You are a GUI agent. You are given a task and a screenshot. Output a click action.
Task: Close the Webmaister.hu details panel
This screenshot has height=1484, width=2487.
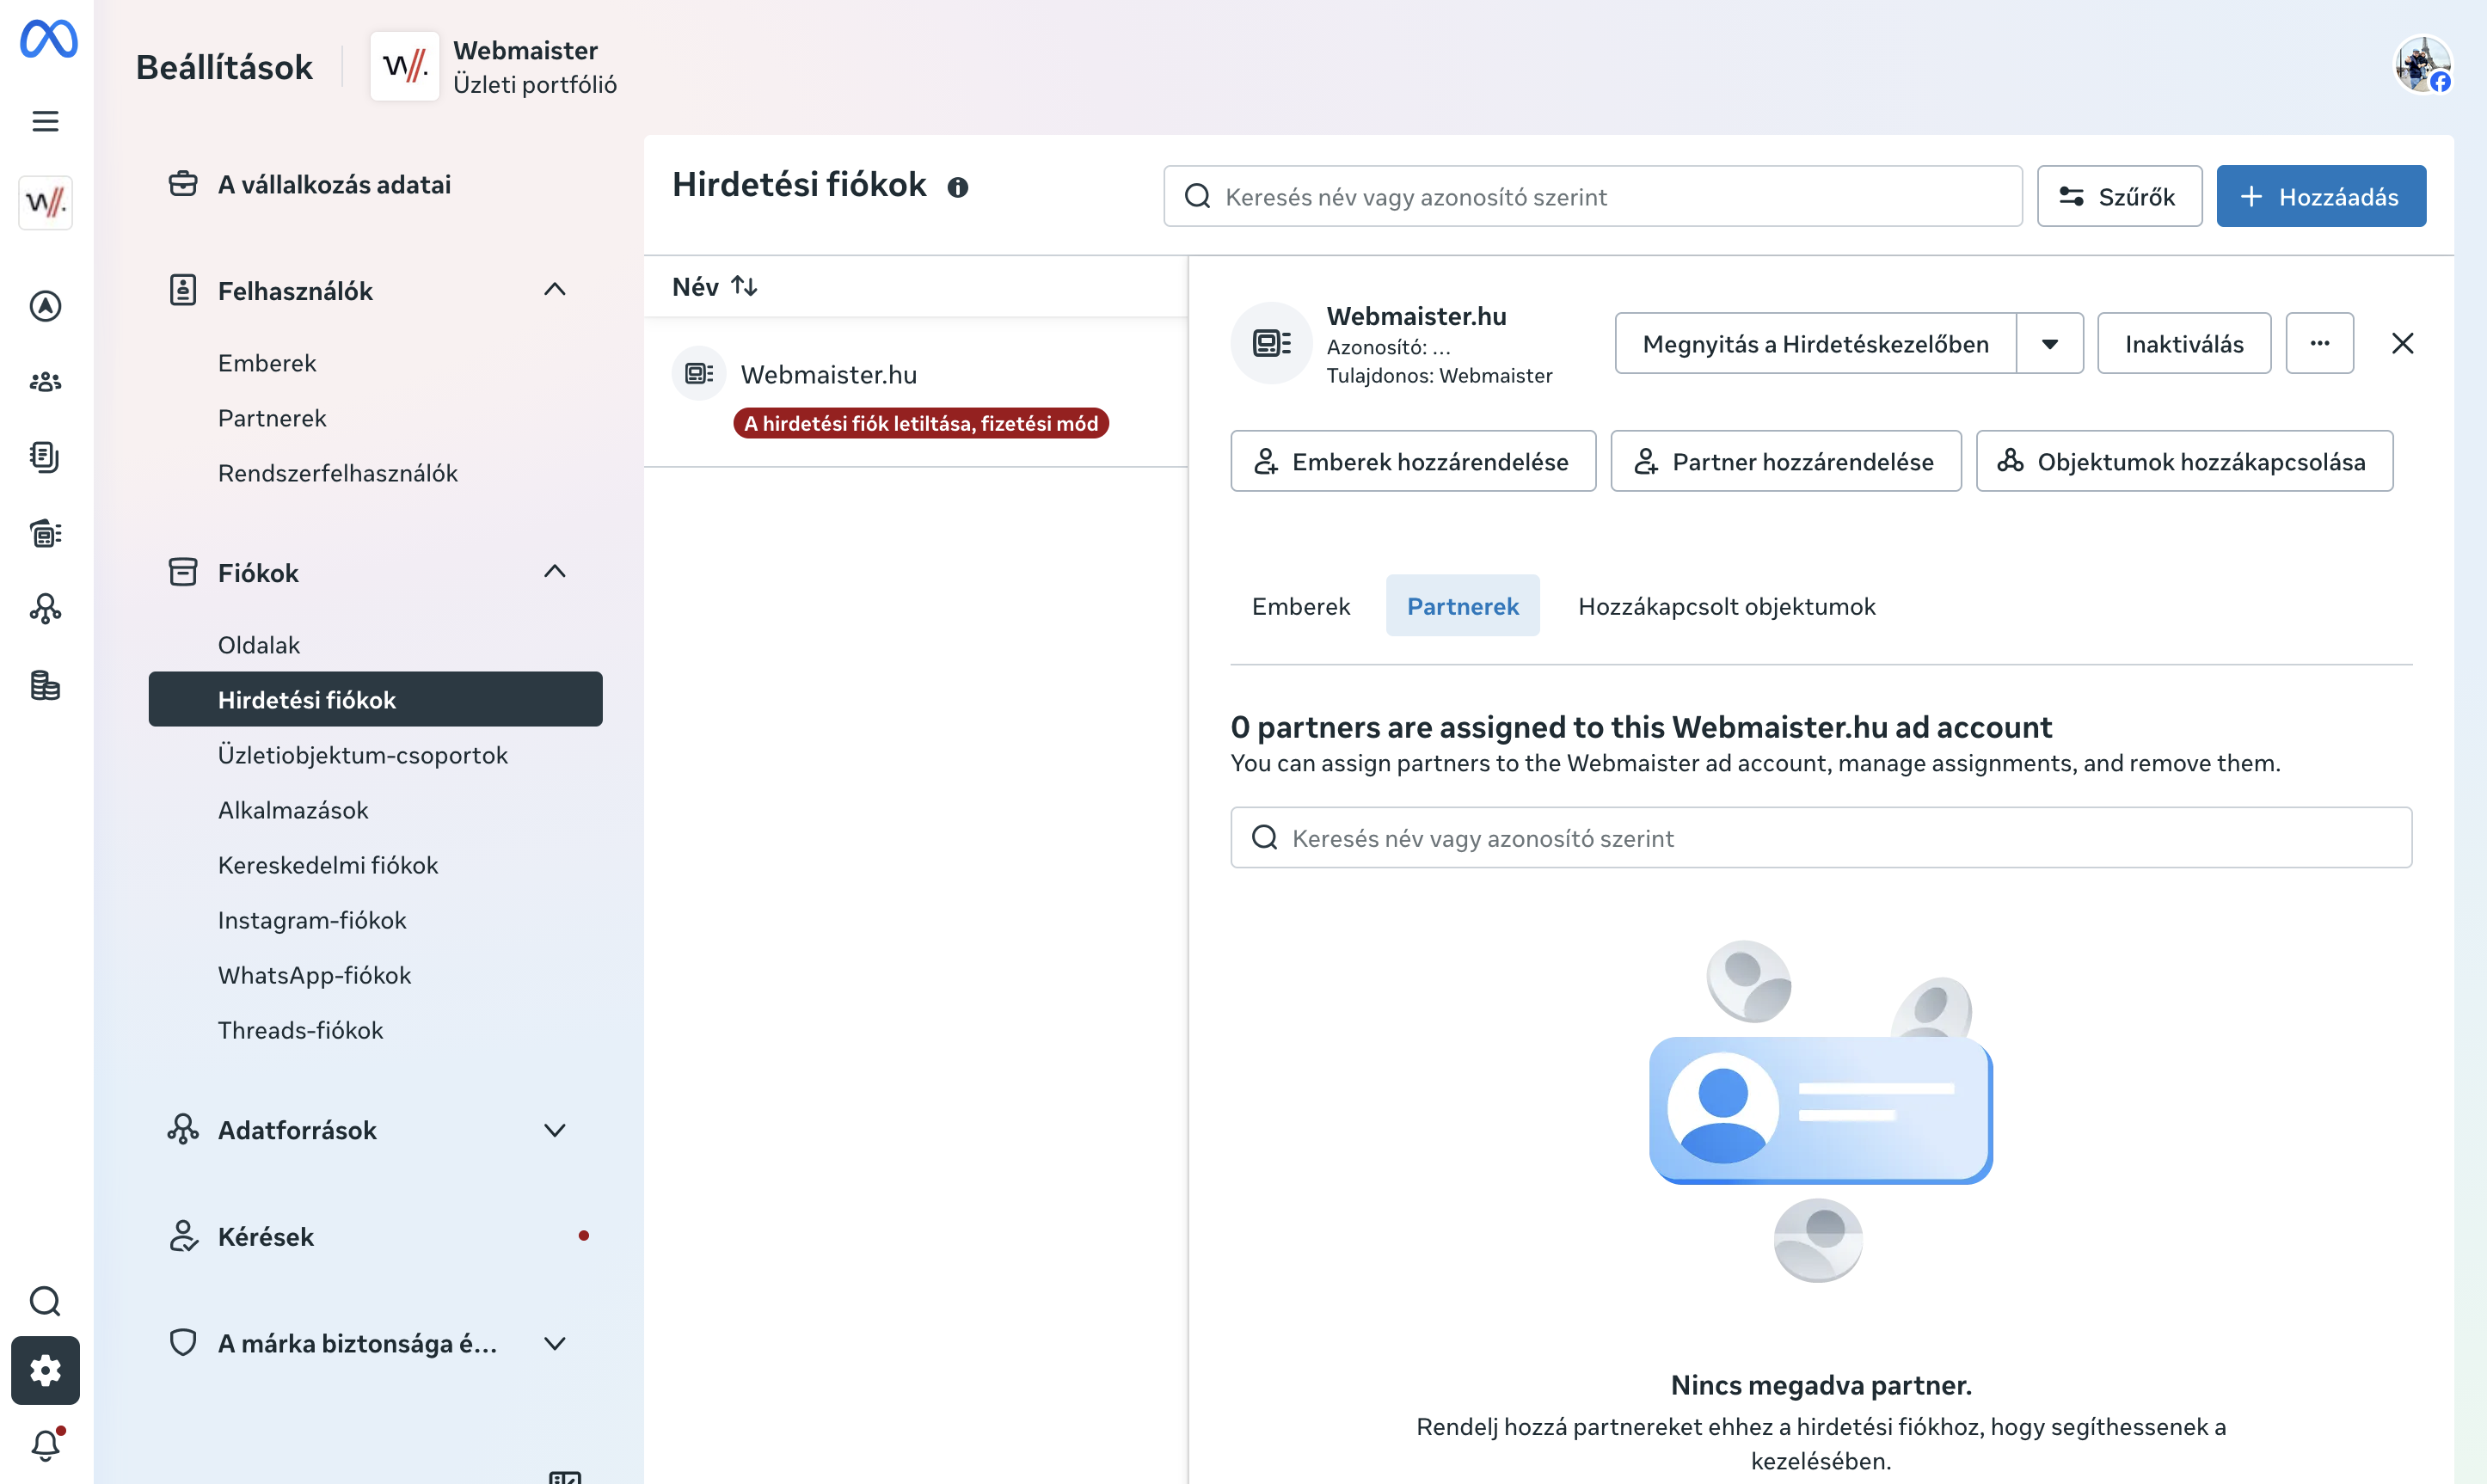point(2402,343)
